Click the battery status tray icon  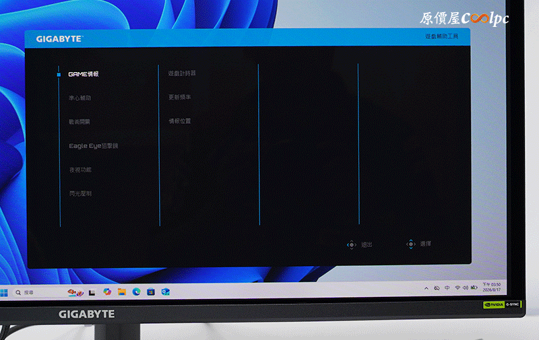click(x=474, y=287)
